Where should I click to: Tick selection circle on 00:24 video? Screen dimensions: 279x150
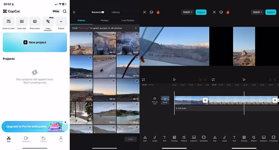[90, 34]
